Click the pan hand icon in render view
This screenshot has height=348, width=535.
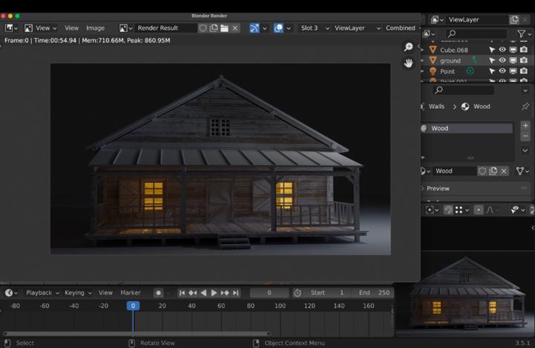tap(408, 63)
